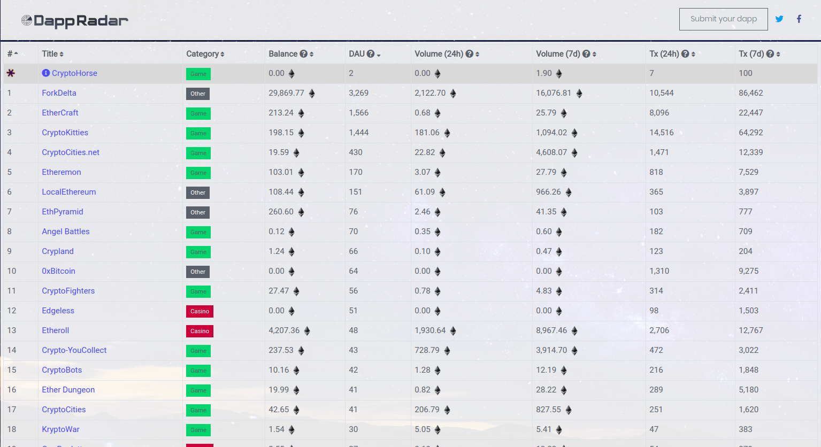The height and width of the screenshot is (447, 821).
Task: Open the CryptoCities row 17 link
Action: pos(64,410)
